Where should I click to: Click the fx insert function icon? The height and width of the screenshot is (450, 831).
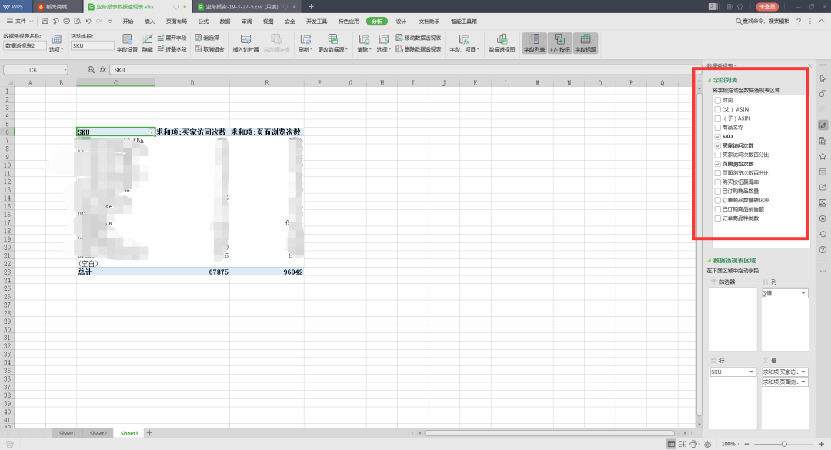tap(103, 69)
